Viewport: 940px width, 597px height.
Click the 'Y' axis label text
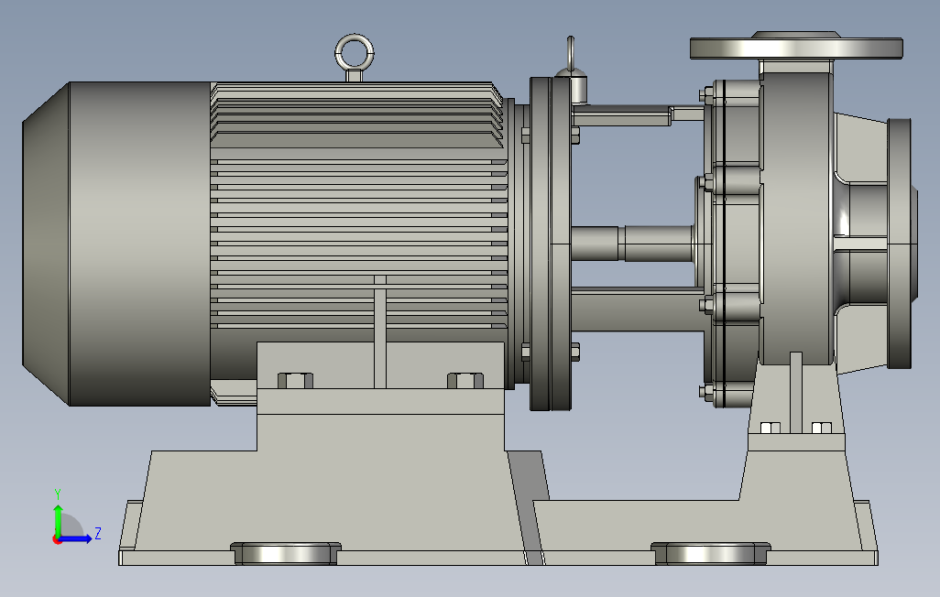coord(58,494)
